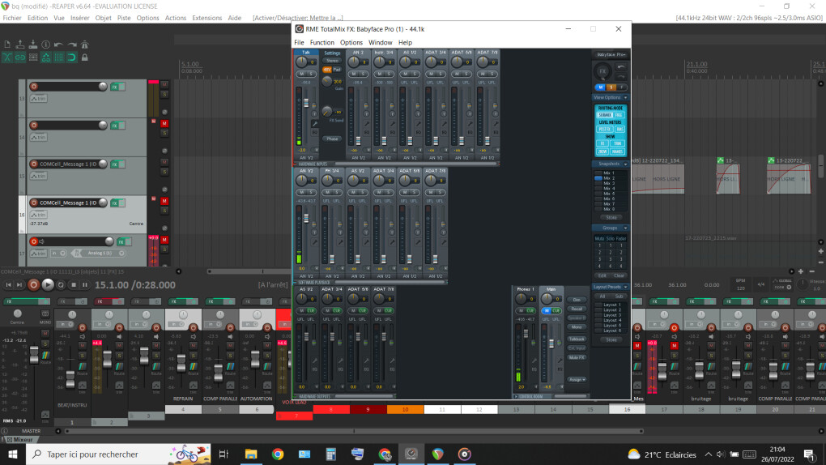The image size is (826, 465).
Task: Toggle the blue M mute on Main channel
Action: pyautogui.click(x=547, y=310)
